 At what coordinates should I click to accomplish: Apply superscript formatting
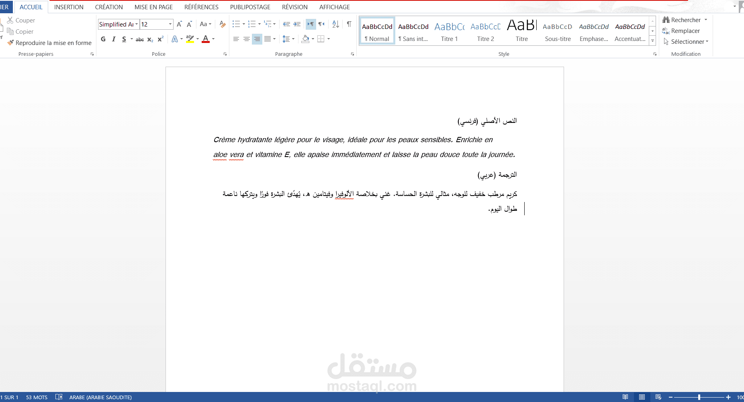pyautogui.click(x=160, y=39)
